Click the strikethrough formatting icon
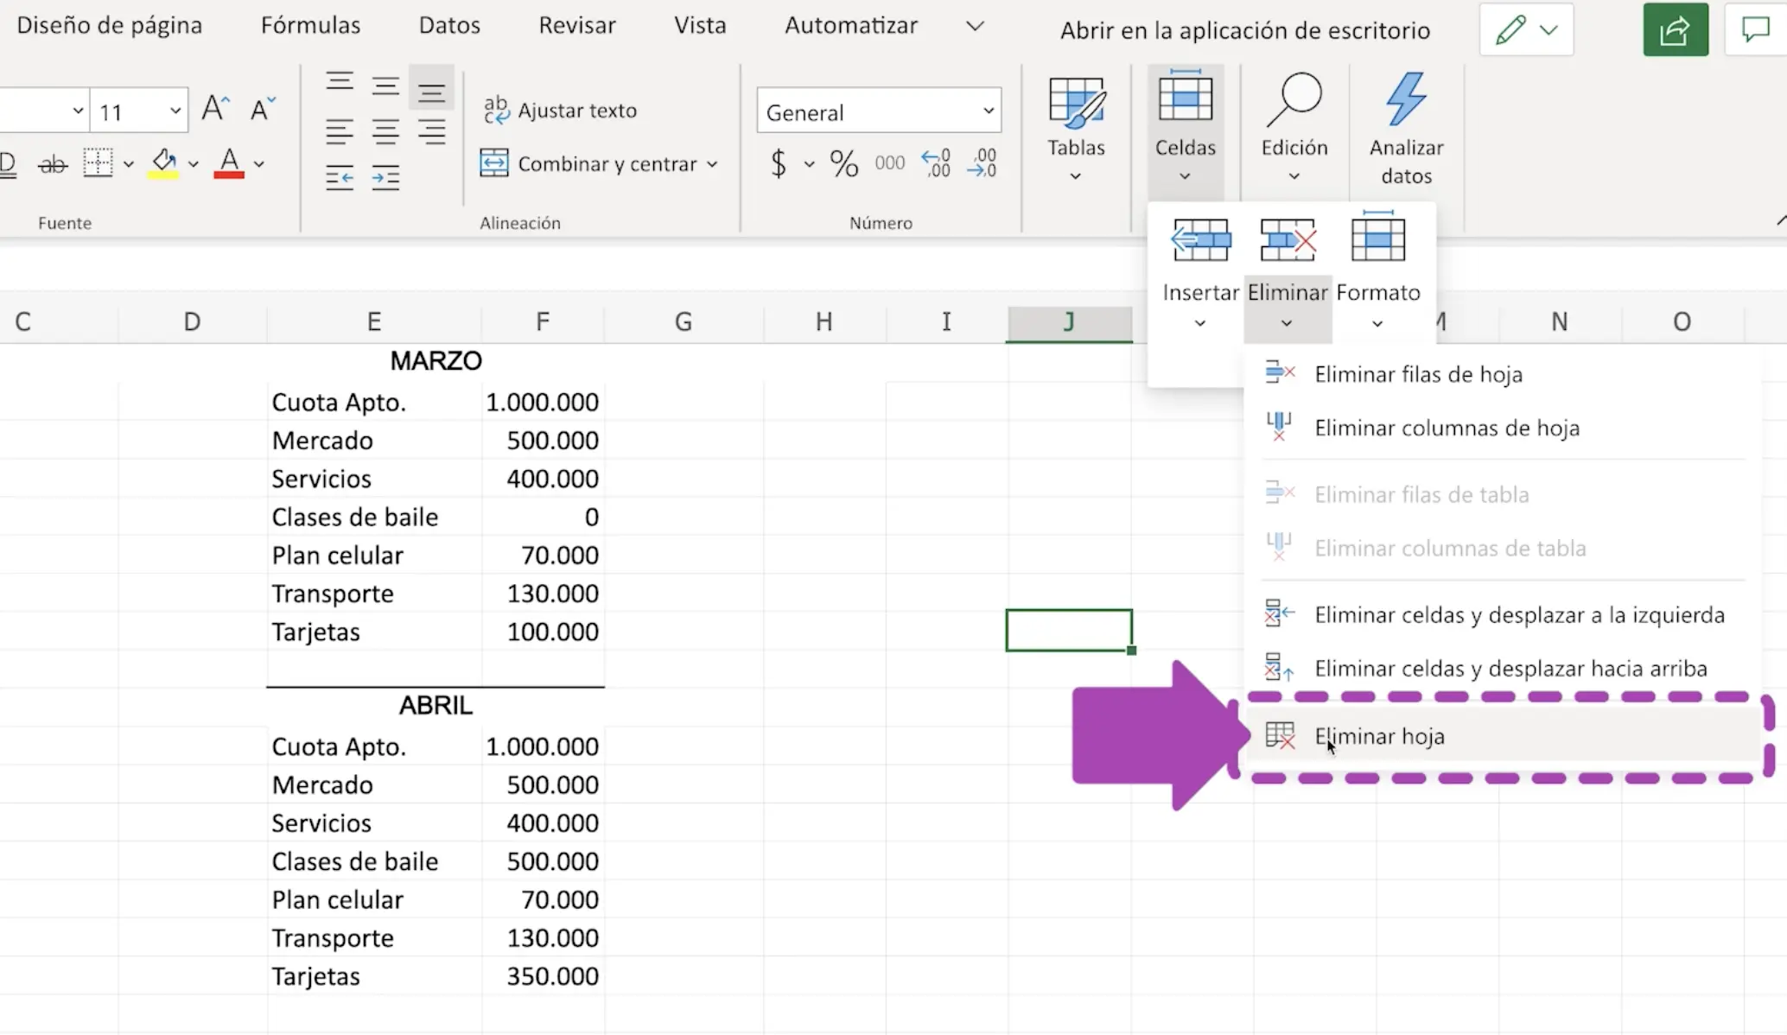 (x=53, y=164)
